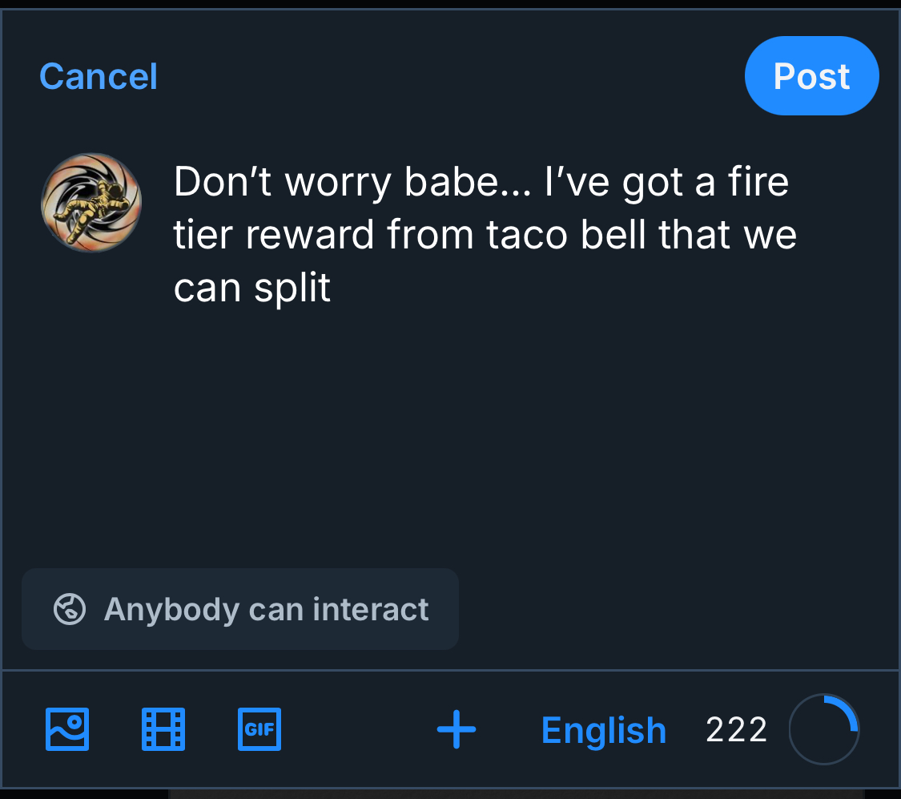Click the astronaut profile avatar
This screenshot has width=901, height=799.
point(91,203)
